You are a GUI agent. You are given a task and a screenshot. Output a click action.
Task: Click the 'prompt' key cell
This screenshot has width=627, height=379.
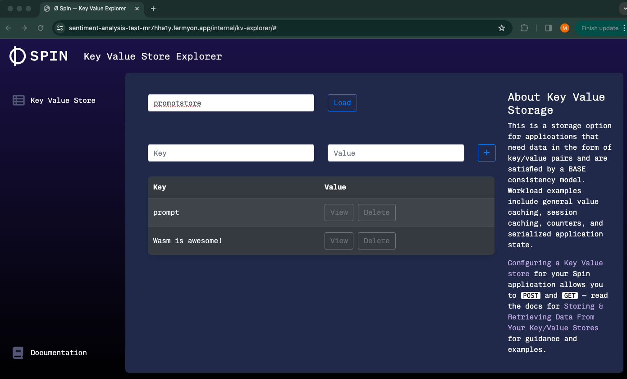tap(166, 213)
